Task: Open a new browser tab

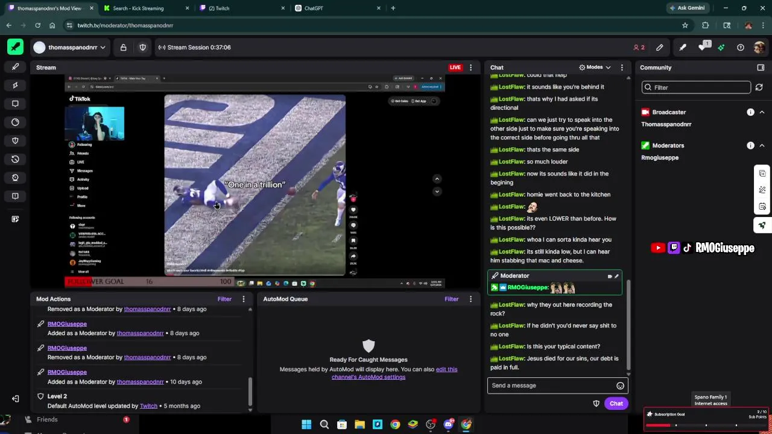Action: coord(393,8)
